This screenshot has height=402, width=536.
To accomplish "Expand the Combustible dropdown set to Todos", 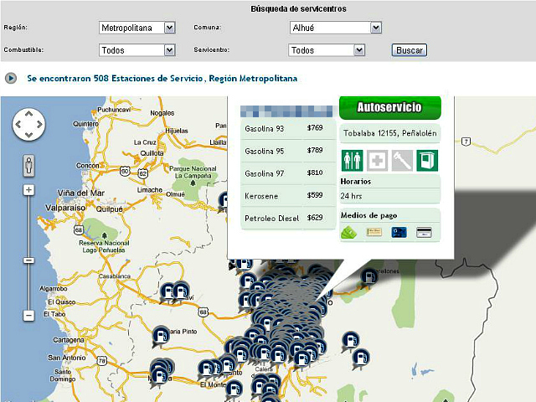I will tap(137, 50).
